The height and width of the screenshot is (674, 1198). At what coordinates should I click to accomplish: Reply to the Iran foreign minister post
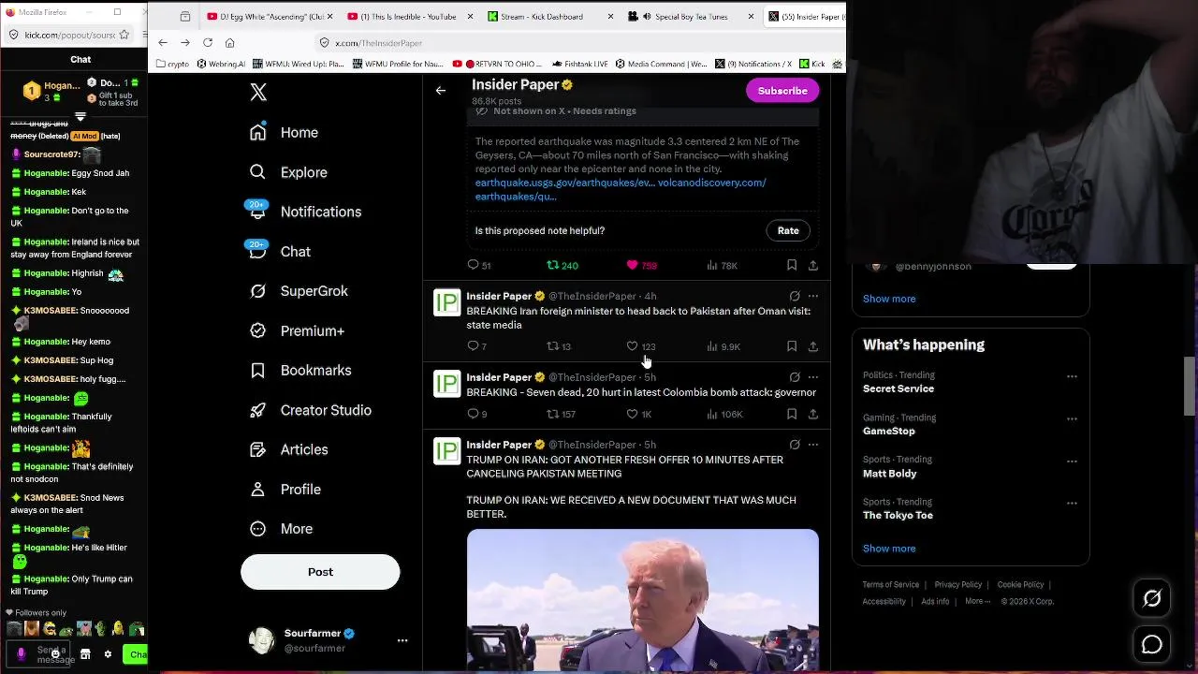click(x=476, y=346)
